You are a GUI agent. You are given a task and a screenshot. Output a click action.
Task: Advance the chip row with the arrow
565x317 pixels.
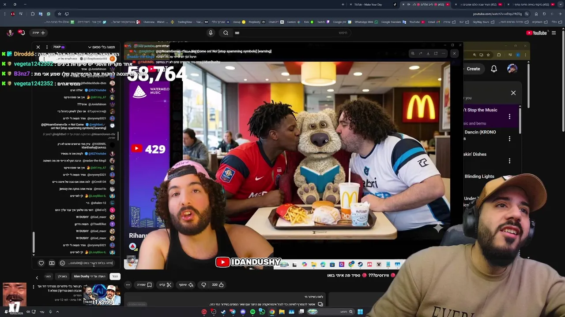(x=37, y=277)
